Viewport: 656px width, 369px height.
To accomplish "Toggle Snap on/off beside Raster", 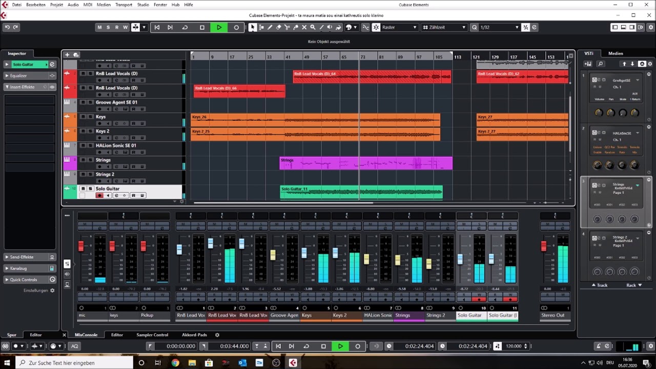I will (x=376, y=27).
